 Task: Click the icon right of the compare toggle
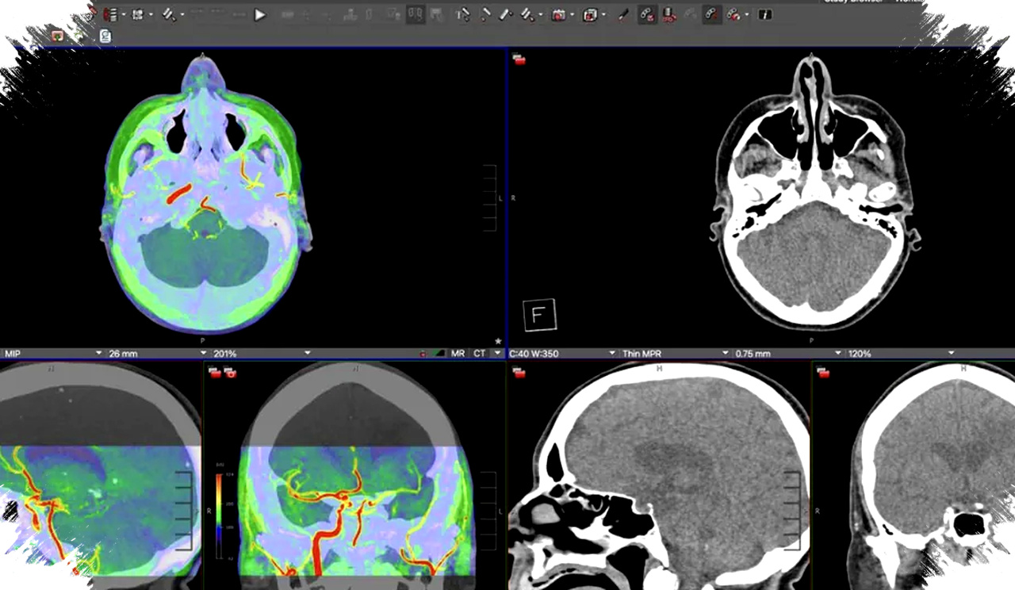point(436,14)
